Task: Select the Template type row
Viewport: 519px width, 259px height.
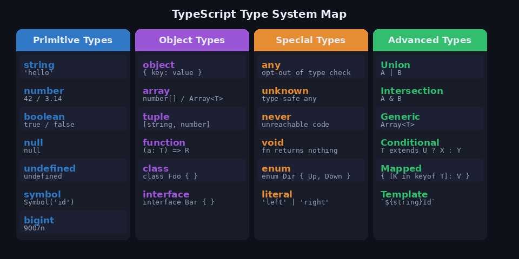Action: 430,197
